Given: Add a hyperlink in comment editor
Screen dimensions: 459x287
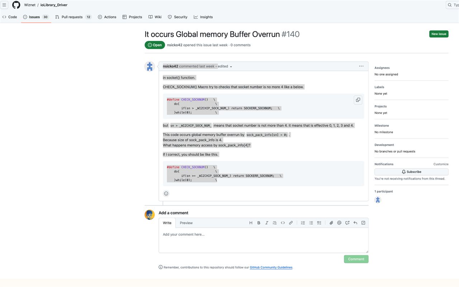Looking at the screenshot, I should click(291, 223).
